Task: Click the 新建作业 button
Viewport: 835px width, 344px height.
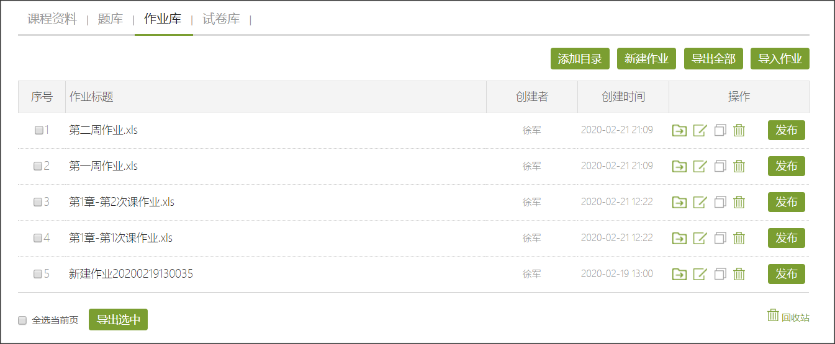Action: (x=646, y=59)
